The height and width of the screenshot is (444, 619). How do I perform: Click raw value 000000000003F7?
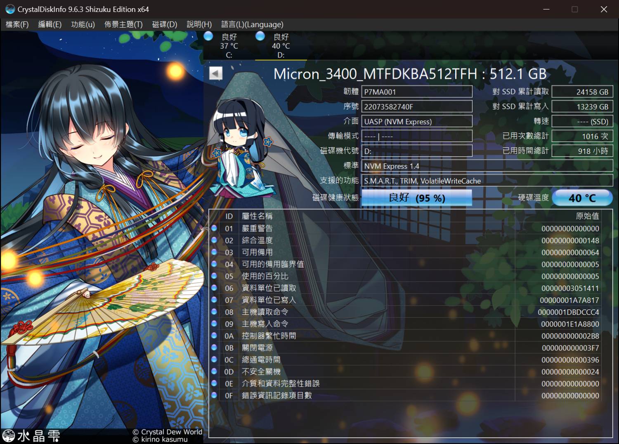click(x=570, y=348)
